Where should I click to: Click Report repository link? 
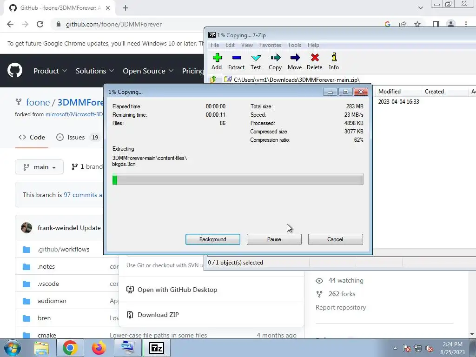click(341, 308)
